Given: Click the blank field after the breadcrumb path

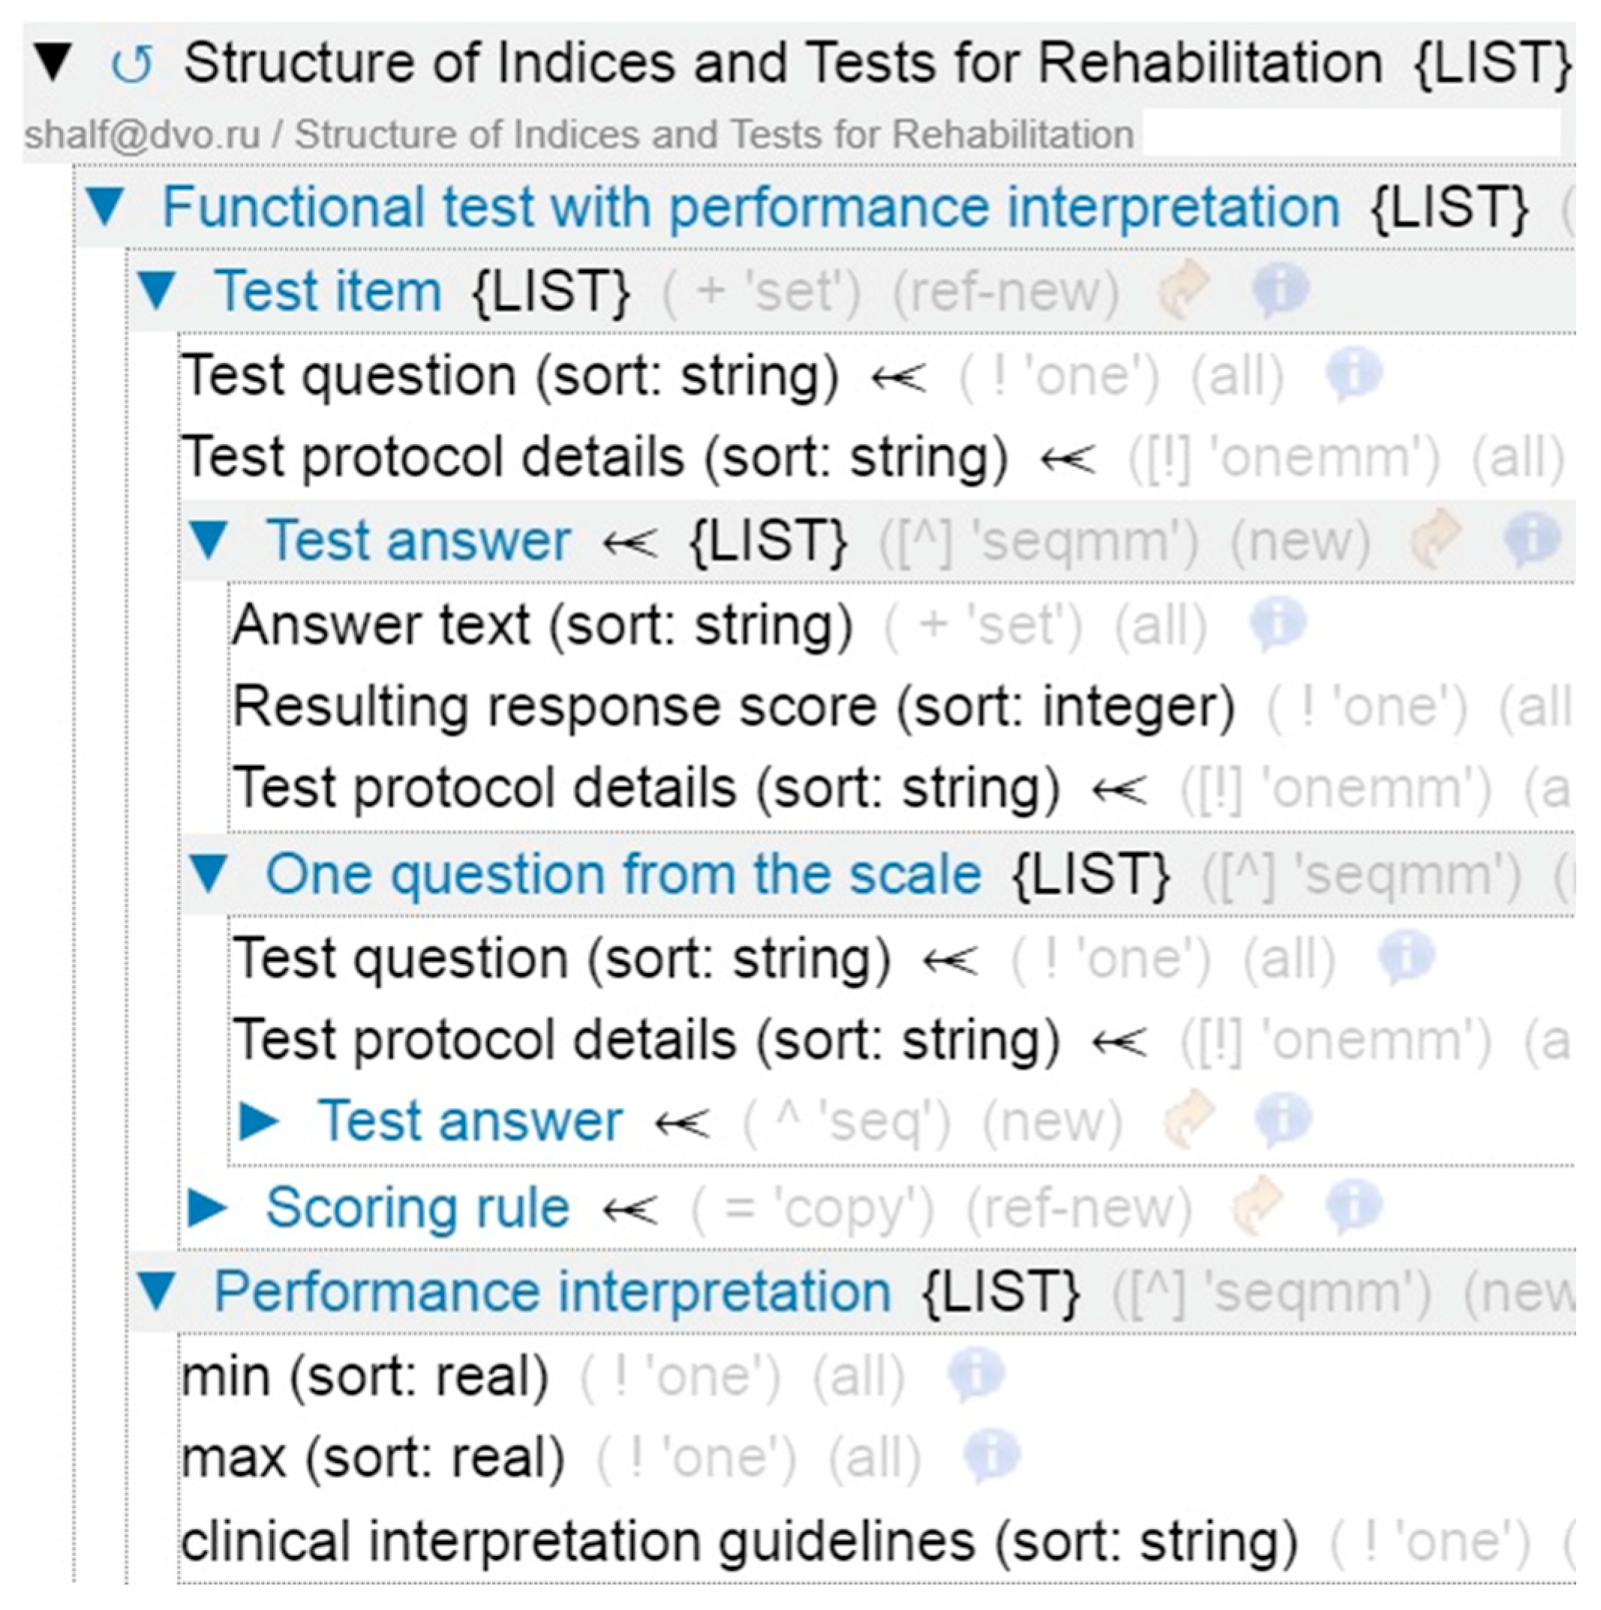Looking at the screenshot, I should (x=1350, y=134).
